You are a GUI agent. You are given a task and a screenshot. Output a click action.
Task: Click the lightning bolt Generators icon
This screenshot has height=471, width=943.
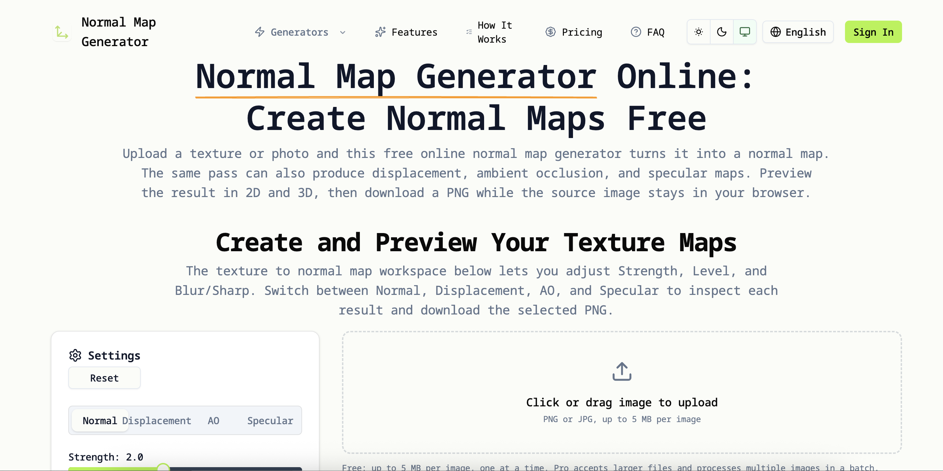click(259, 32)
